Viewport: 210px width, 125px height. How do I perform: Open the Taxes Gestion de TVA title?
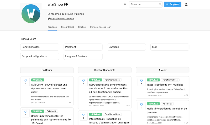tap(165, 85)
